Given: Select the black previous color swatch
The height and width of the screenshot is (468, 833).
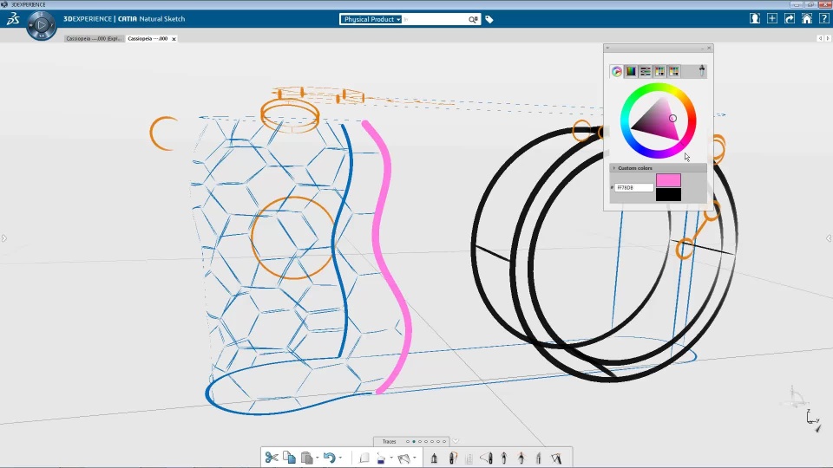Looking at the screenshot, I should [668, 194].
